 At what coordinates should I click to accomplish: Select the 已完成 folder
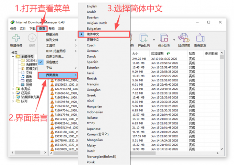pyautogui.click(x=25, y=93)
